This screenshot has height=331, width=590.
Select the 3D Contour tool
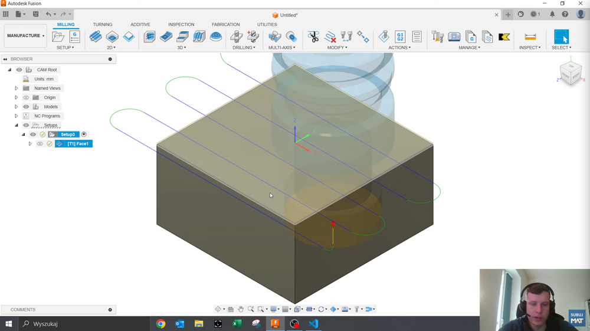tap(199, 37)
